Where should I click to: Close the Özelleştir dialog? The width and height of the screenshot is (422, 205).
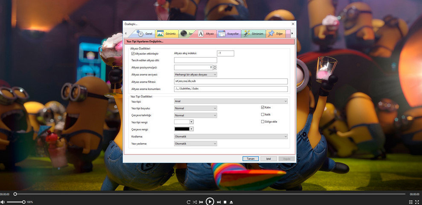tap(293, 24)
